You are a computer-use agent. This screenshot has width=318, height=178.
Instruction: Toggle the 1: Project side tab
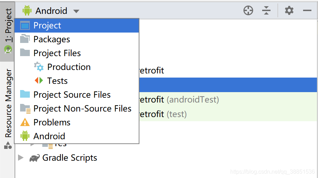[8, 32]
